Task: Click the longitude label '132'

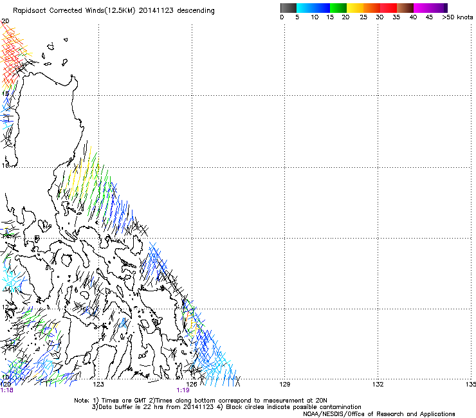Action: pos(378,385)
